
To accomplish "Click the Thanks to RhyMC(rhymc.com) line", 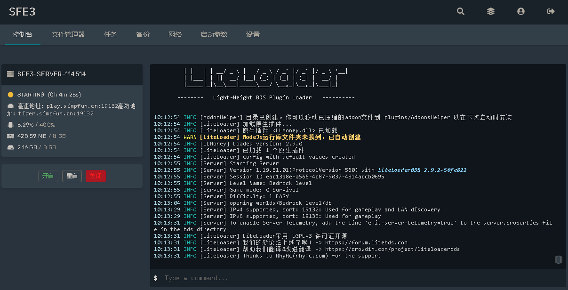I will [x=267, y=256].
